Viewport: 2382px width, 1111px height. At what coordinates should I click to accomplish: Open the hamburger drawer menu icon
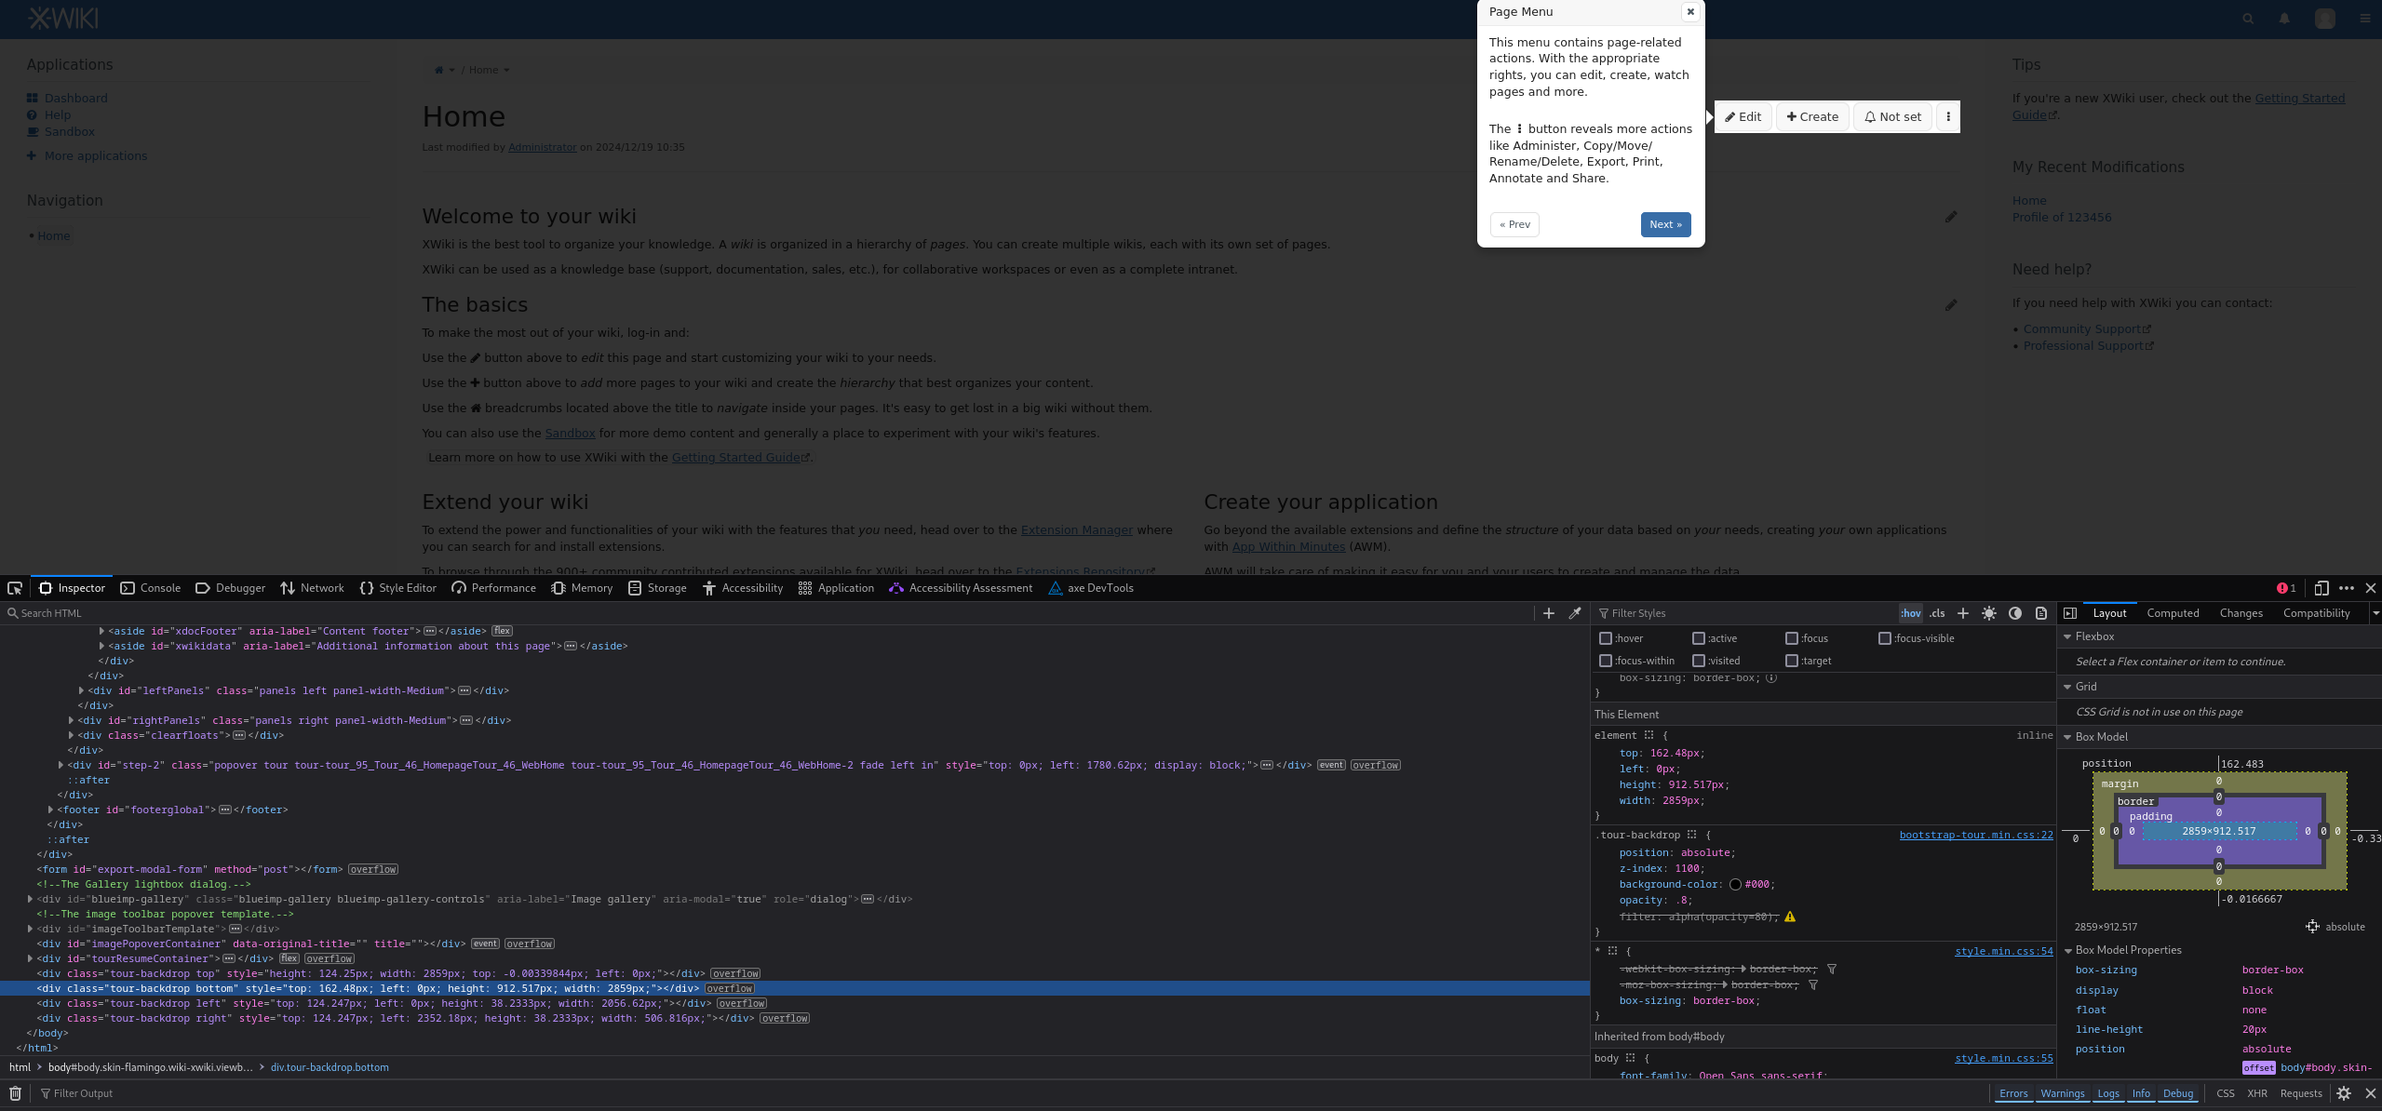(2365, 19)
